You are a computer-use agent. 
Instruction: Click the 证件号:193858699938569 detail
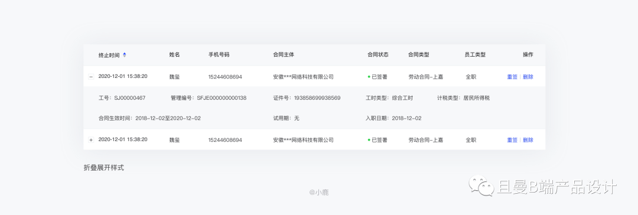coord(307,98)
